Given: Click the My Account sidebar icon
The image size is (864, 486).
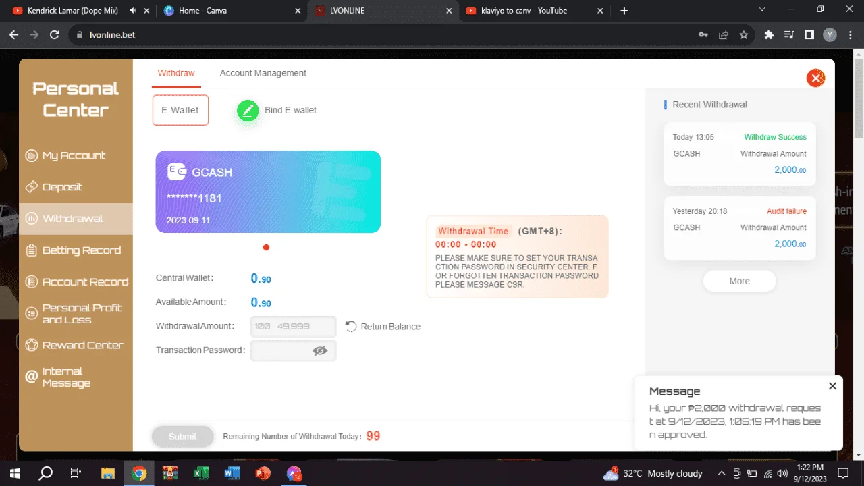Looking at the screenshot, I should click(x=31, y=156).
